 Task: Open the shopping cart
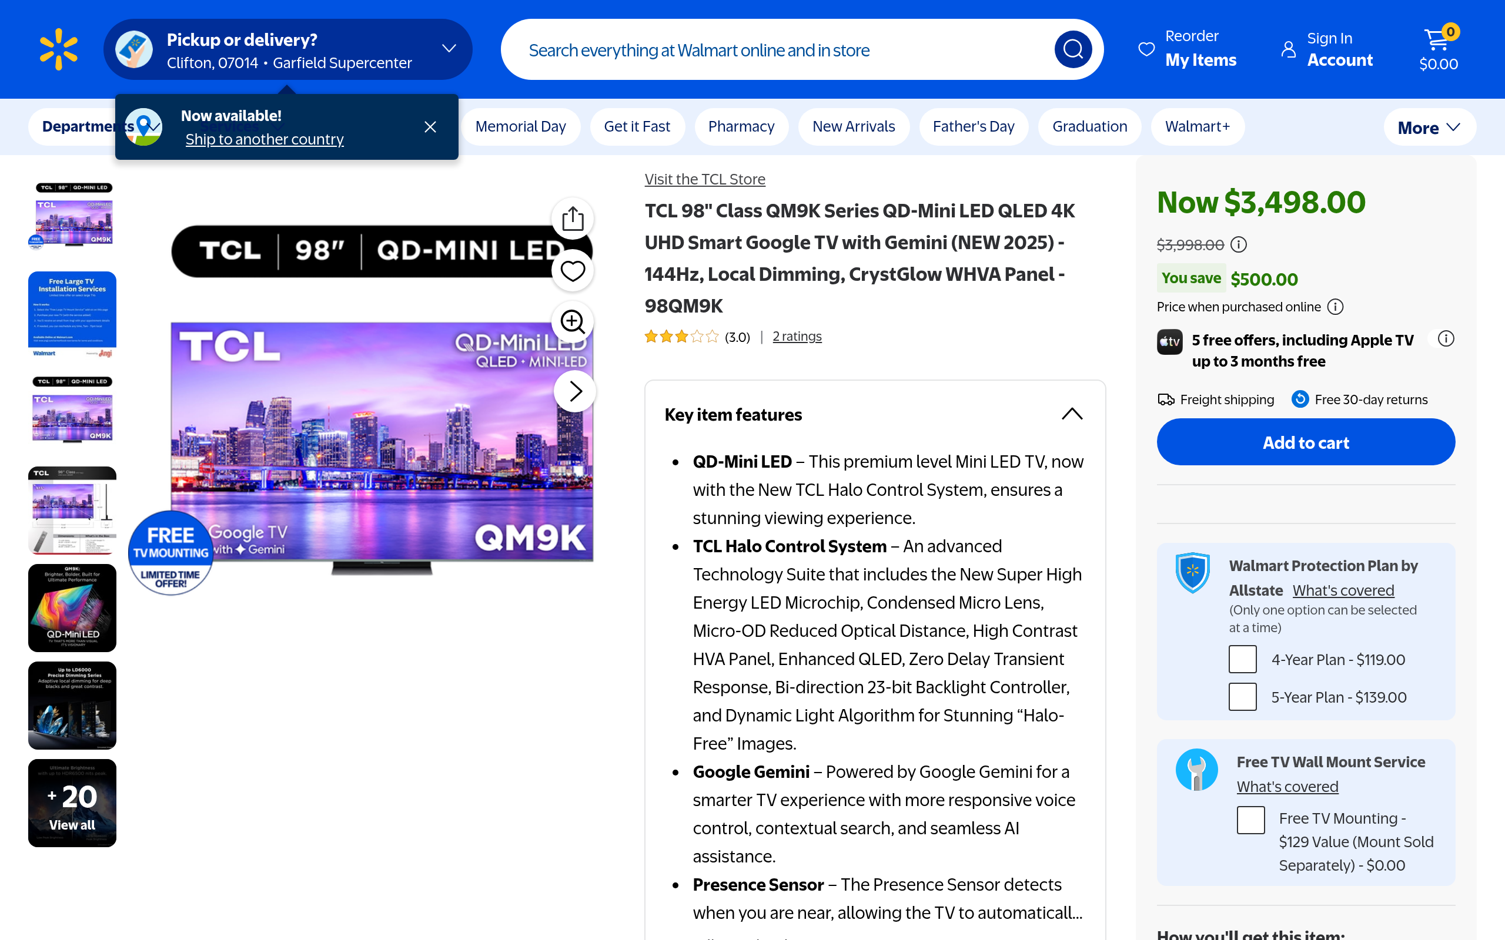coord(1439,49)
